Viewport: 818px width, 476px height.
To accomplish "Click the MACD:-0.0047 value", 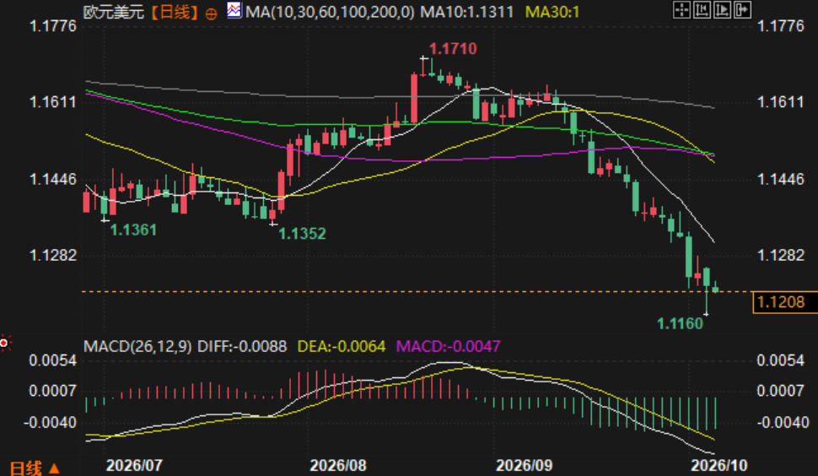I will pos(448,346).
